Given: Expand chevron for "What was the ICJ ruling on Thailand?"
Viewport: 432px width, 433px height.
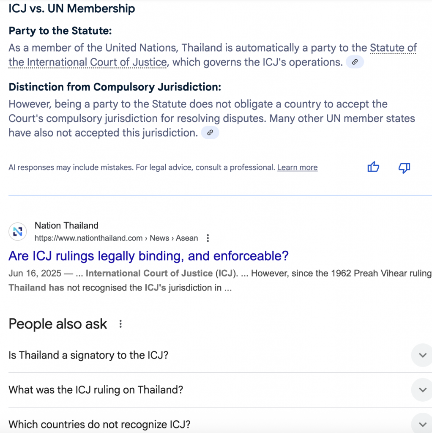Looking at the screenshot, I should coord(422,389).
